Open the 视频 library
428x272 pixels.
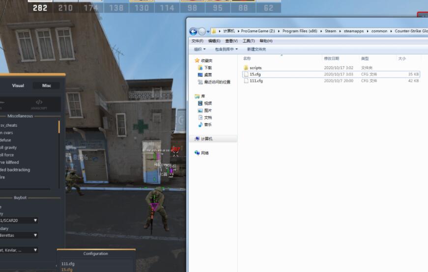pyautogui.click(x=208, y=104)
